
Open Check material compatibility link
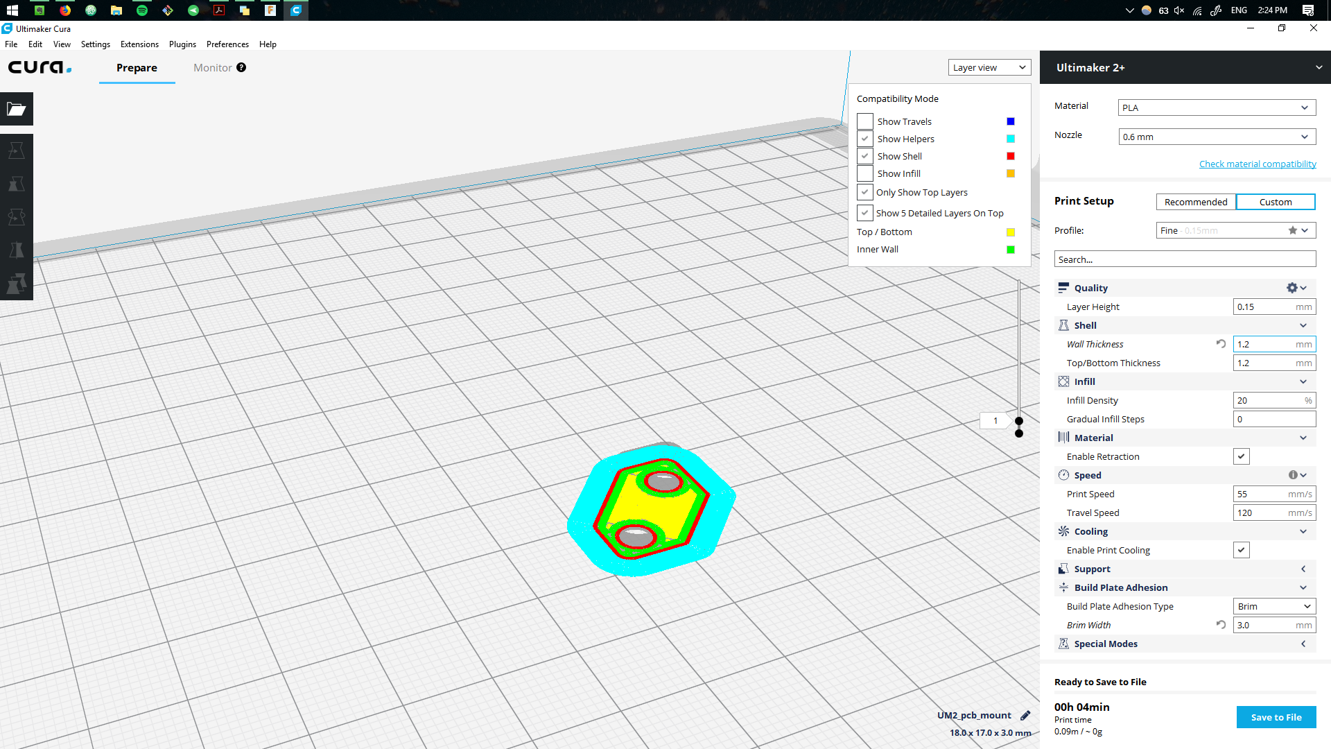click(x=1258, y=164)
